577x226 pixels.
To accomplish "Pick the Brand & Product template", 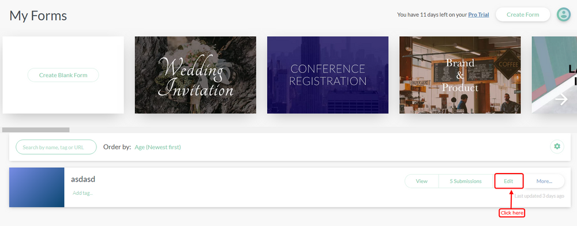I will click(x=460, y=75).
